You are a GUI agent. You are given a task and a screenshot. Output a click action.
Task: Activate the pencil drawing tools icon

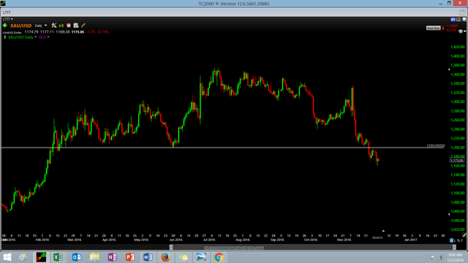click(83, 26)
